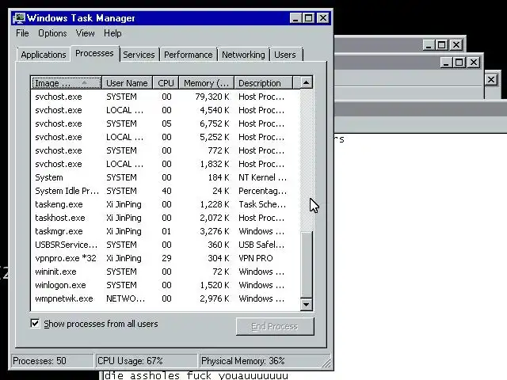Minimize the Windows Task Manager window
The width and height of the screenshot is (507, 380).
pos(295,17)
